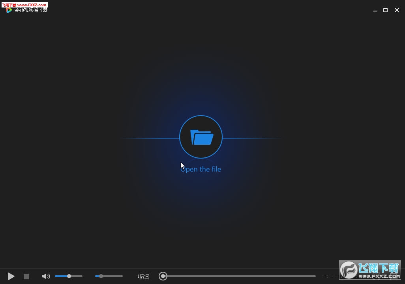Minimize the video player window

point(375,10)
